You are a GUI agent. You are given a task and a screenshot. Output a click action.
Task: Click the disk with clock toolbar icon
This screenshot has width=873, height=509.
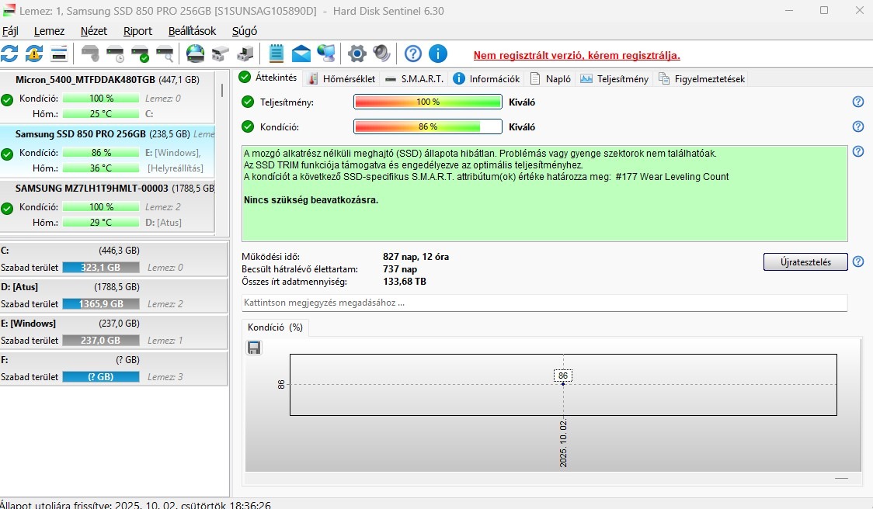(x=115, y=54)
